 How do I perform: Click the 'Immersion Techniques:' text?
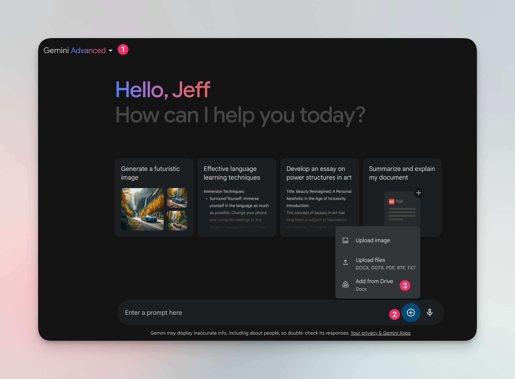[x=224, y=191]
